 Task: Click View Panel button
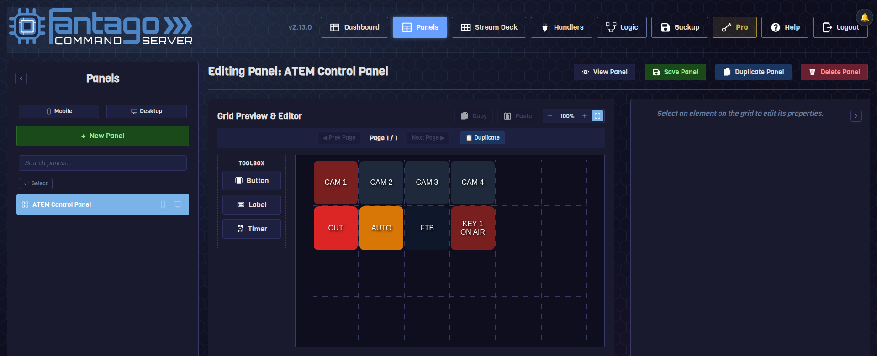click(x=604, y=72)
